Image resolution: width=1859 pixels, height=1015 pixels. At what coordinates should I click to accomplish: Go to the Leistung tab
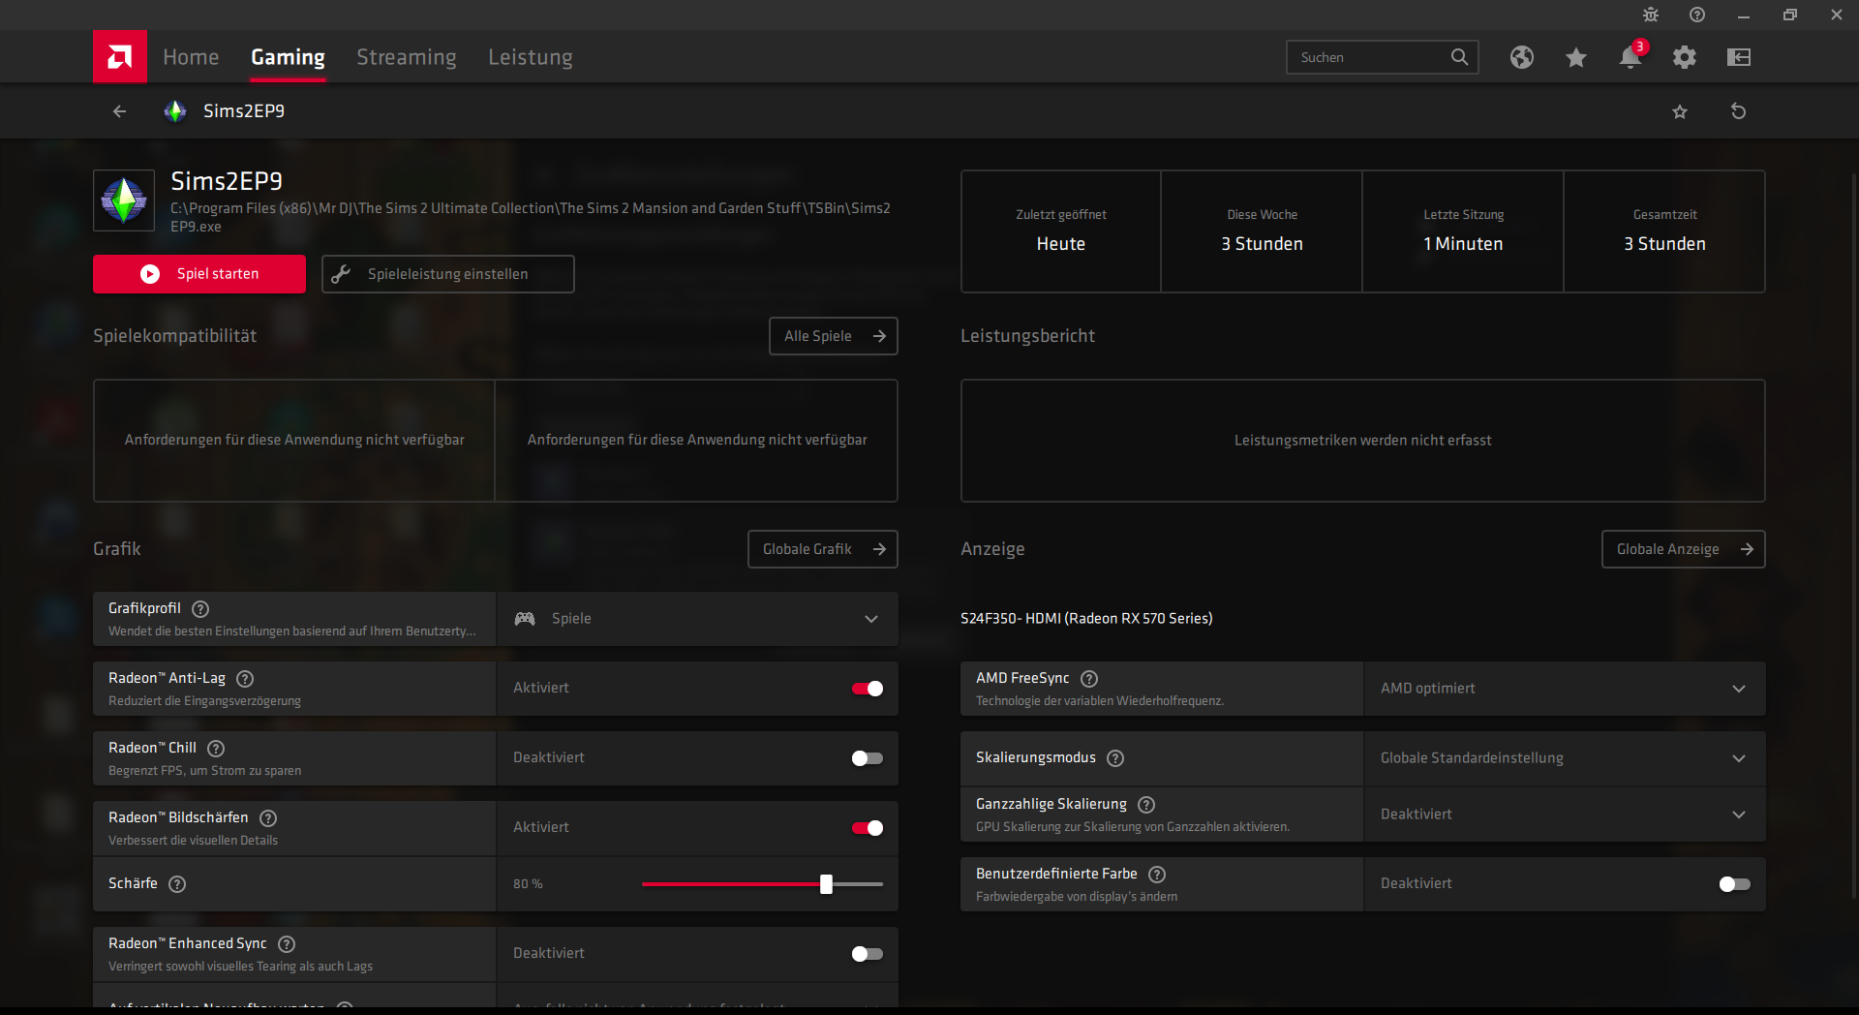tap(530, 57)
